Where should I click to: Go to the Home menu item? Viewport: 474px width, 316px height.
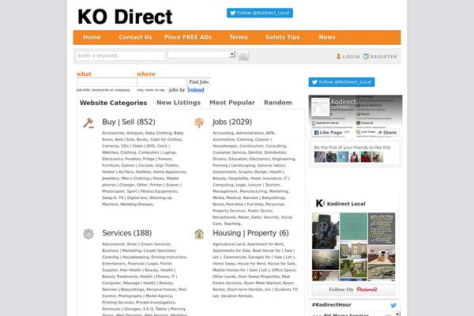pyautogui.click(x=92, y=37)
